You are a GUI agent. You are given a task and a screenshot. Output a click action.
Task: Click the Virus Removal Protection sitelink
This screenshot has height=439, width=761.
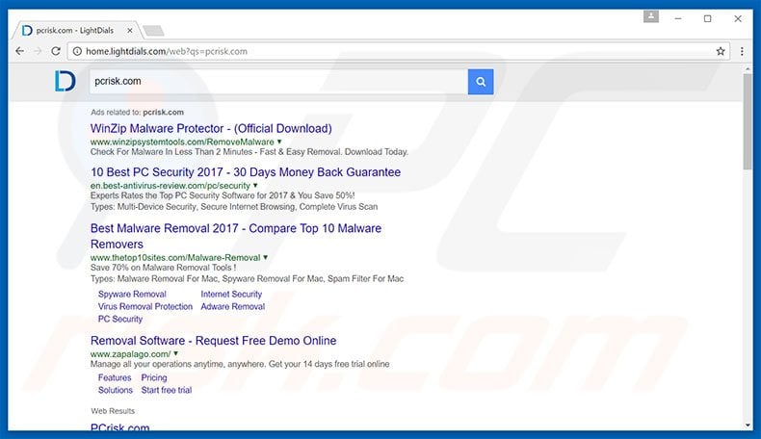(x=145, y=306)
